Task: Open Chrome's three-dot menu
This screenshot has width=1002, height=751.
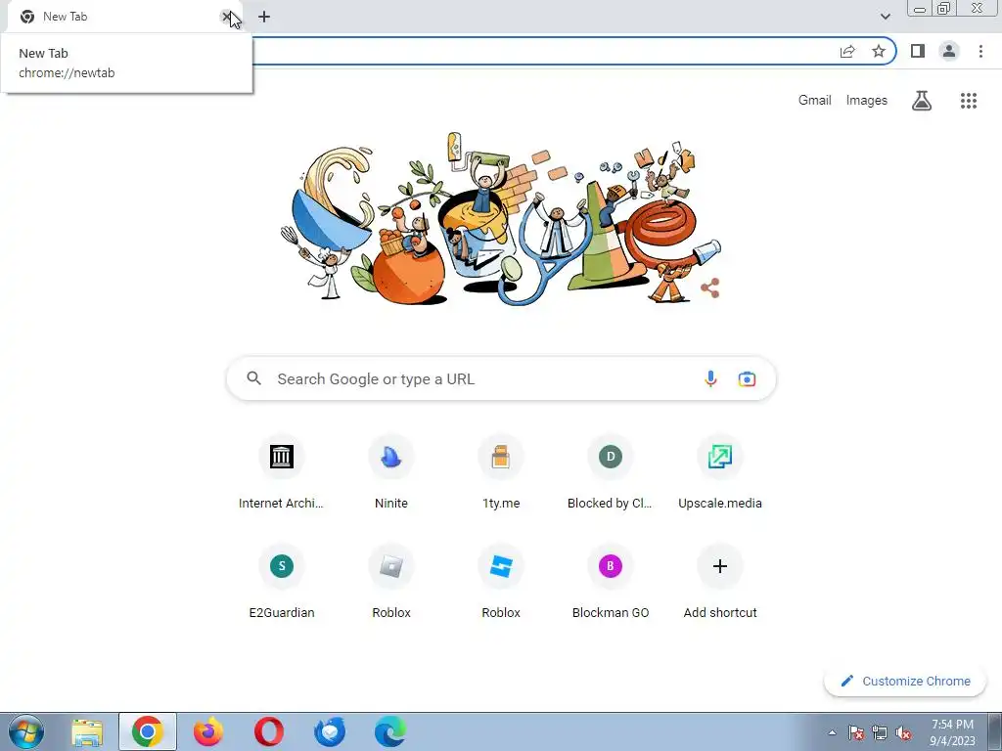Action: point(980,51)
